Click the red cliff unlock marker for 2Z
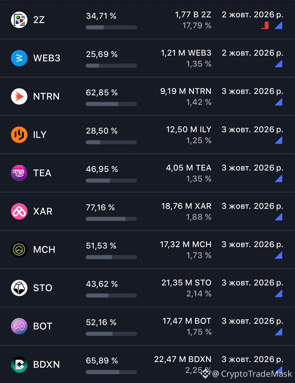Screen dimensions: 295x383 pos(265,26)
